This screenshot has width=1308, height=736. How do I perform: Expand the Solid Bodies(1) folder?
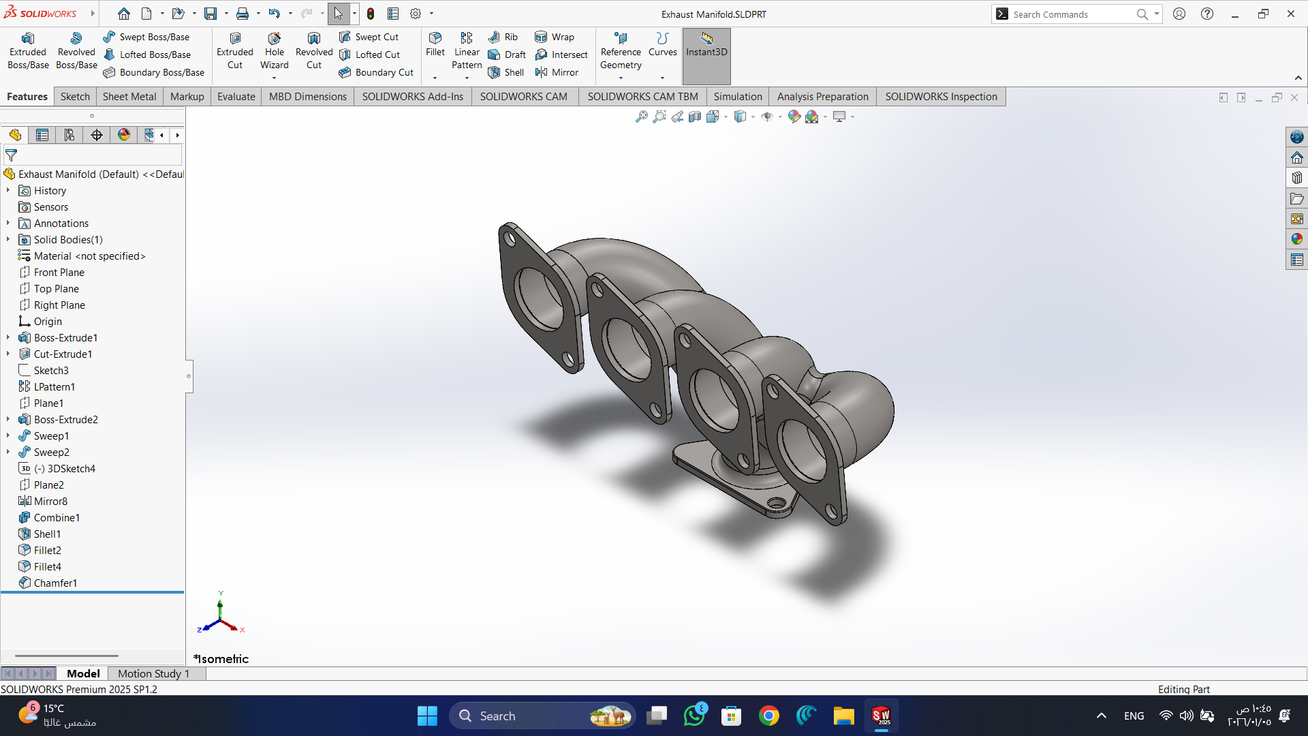[x=8, y=240]
